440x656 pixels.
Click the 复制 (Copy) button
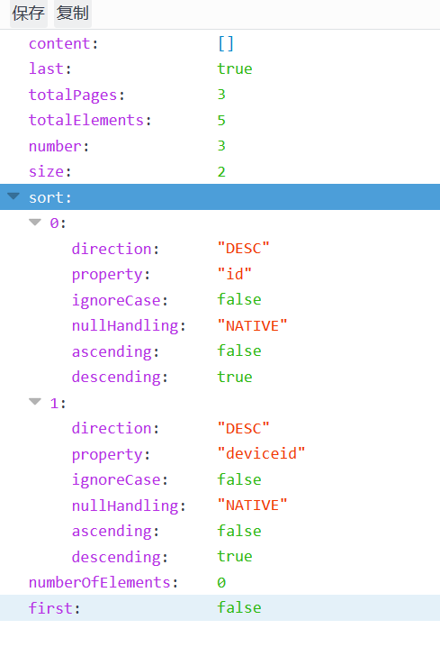[x=73, y=14]
